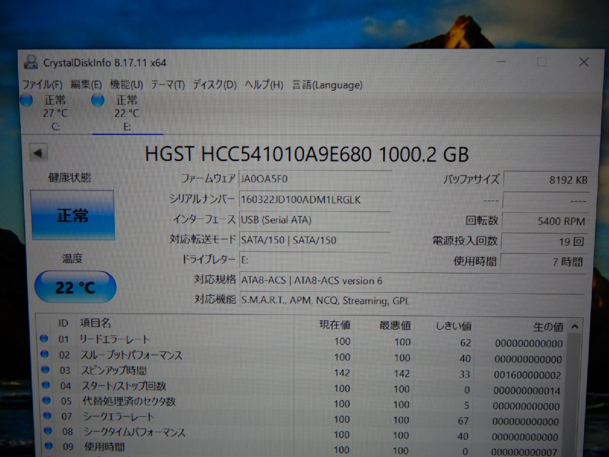
Task: Click the CrystalDiskInfo app icon in title bar
Action: [31, 62]
